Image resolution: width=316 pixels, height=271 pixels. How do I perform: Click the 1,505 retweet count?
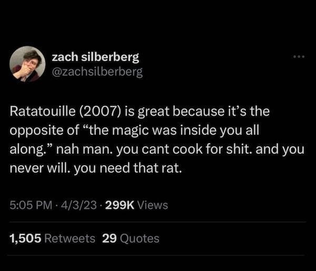25,238
